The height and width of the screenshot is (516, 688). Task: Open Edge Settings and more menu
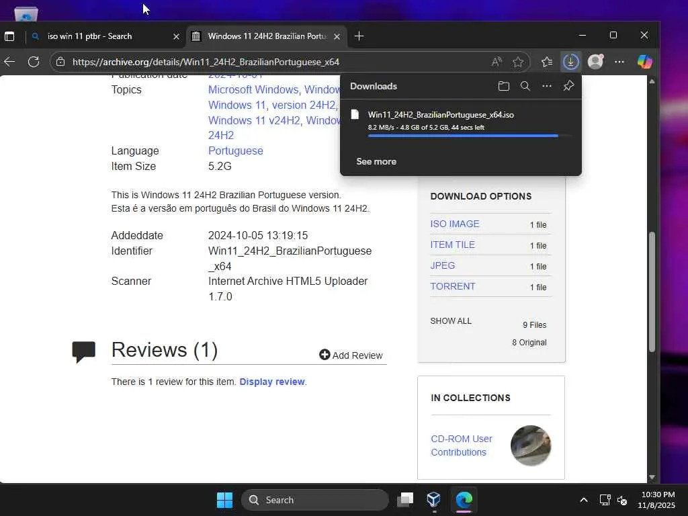tap(619, 62)
